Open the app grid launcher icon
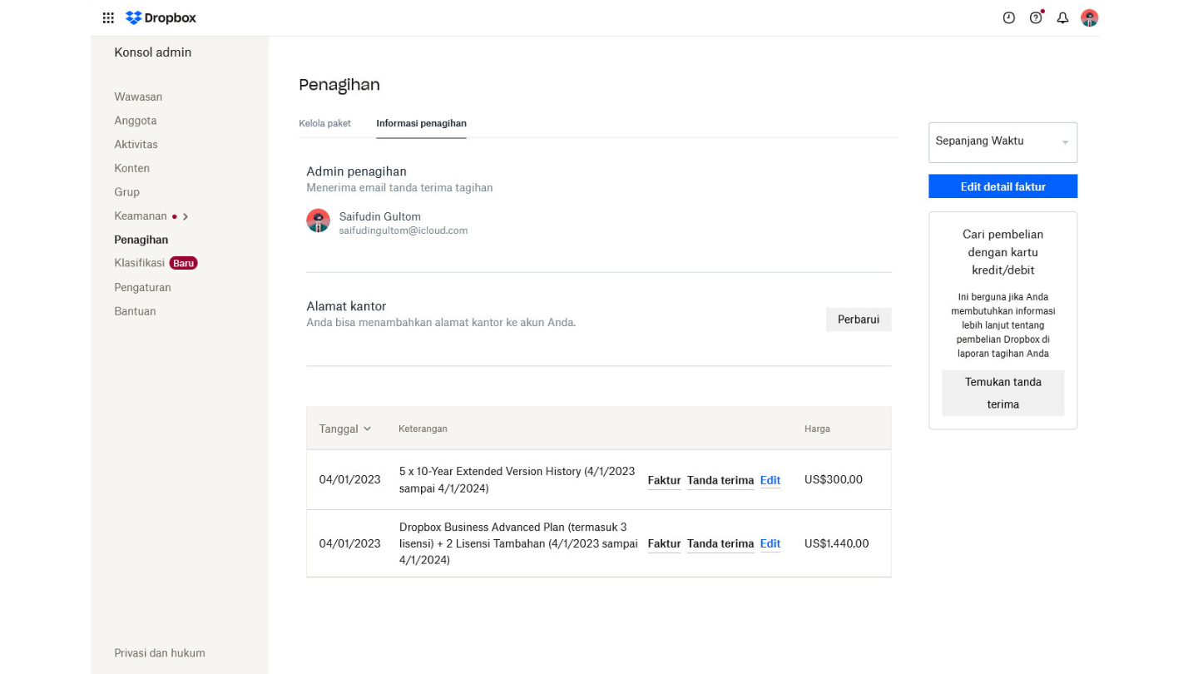This screenshot has height=674, width=1198. pos(108,17)
